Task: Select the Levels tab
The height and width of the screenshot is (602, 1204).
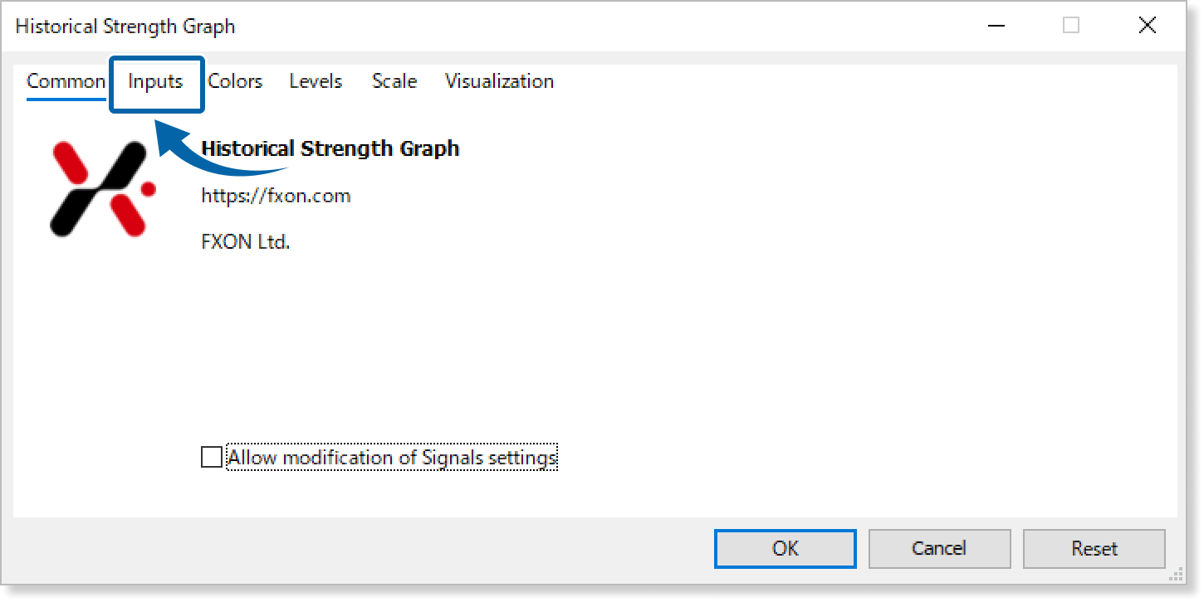Action: [x=316, y=81]
